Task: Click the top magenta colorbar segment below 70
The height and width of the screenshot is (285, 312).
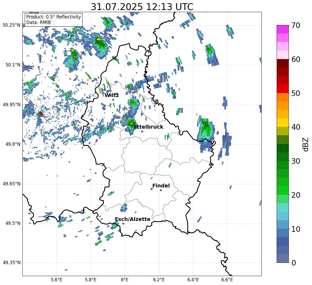Action: click(x=283, y=29)
